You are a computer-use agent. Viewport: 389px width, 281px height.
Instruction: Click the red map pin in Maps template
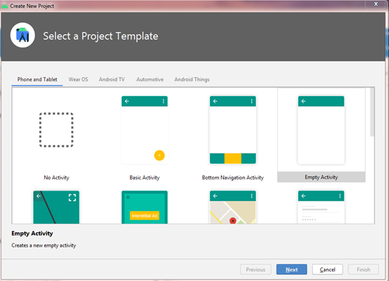point(233,220)
